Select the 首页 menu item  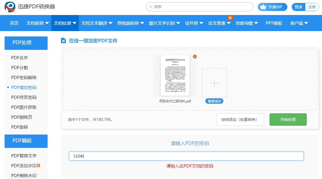[x=14, y=23]
